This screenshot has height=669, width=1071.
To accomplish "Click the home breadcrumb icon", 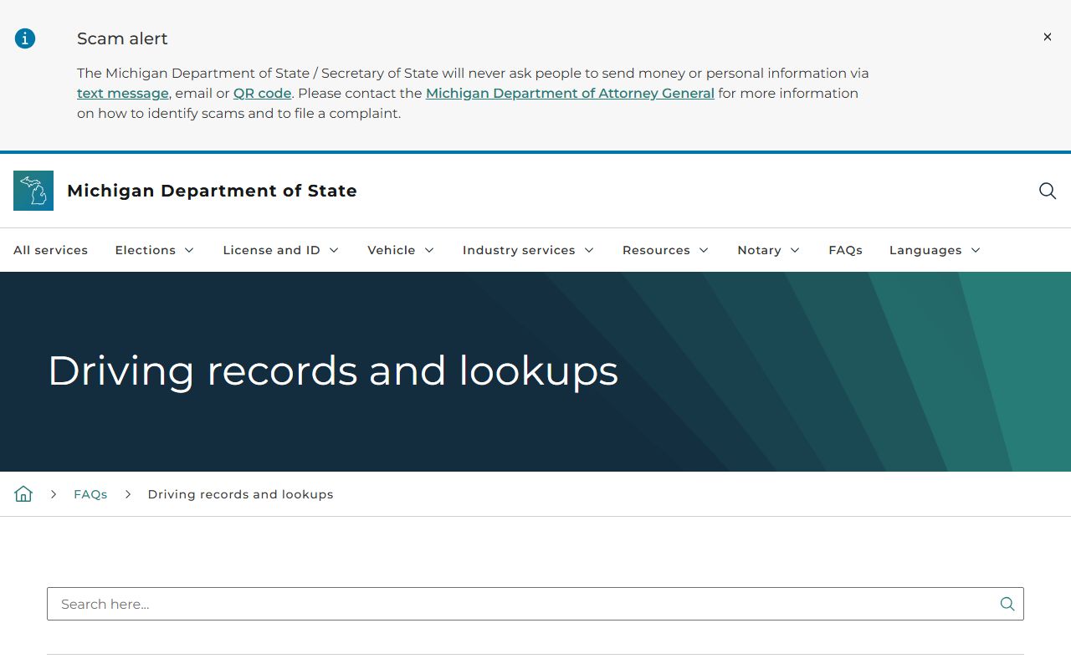I will tap(23, 494).
